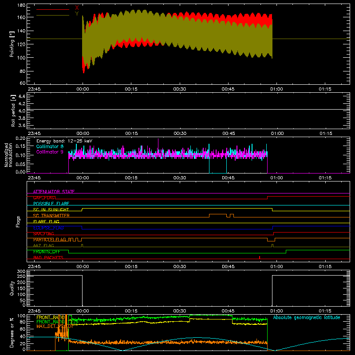Click '00:45' under the Roll period plot

coord(229,134)
